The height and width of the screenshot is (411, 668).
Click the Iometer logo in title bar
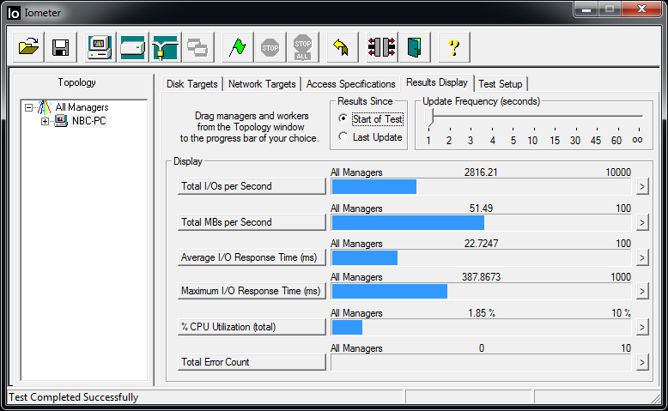14,13
